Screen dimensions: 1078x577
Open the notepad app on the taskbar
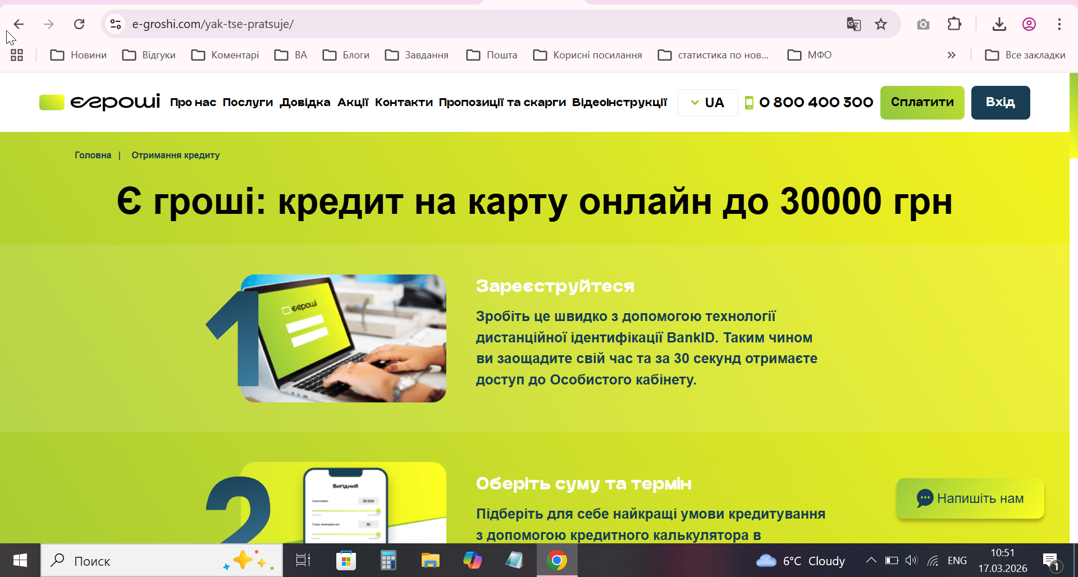pos(514,560)
